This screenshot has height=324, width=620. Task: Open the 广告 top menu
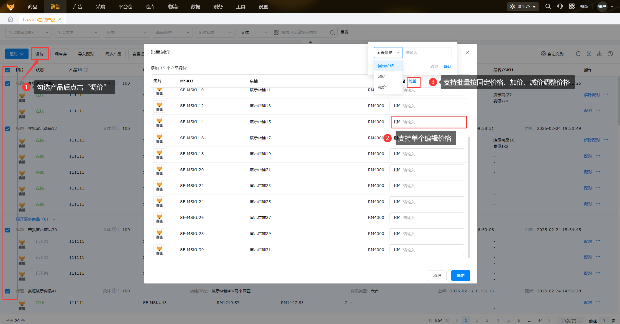pyautogui.click(x=78, y=7)
